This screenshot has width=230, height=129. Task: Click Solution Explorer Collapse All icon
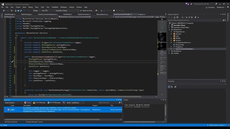click(x=189, y=18)
